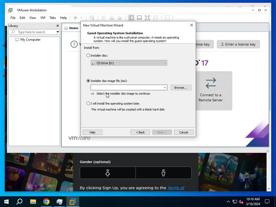
Task: Click the wizard Help button
Action: [x=92, y=132]
